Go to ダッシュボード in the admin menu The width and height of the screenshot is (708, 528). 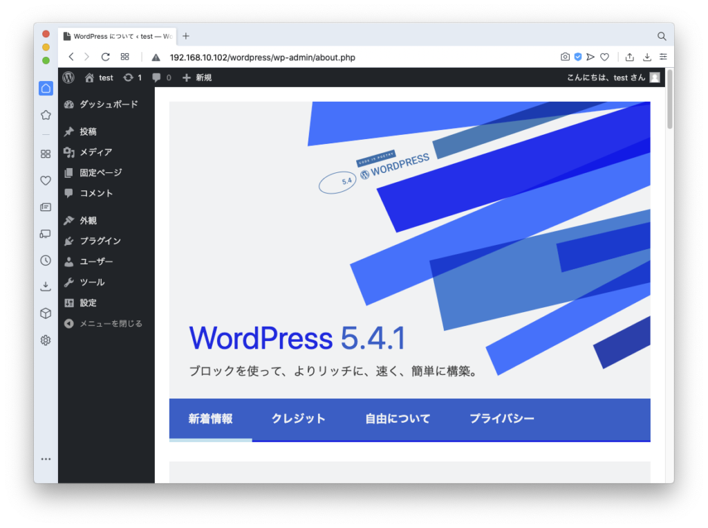point(108,104)
